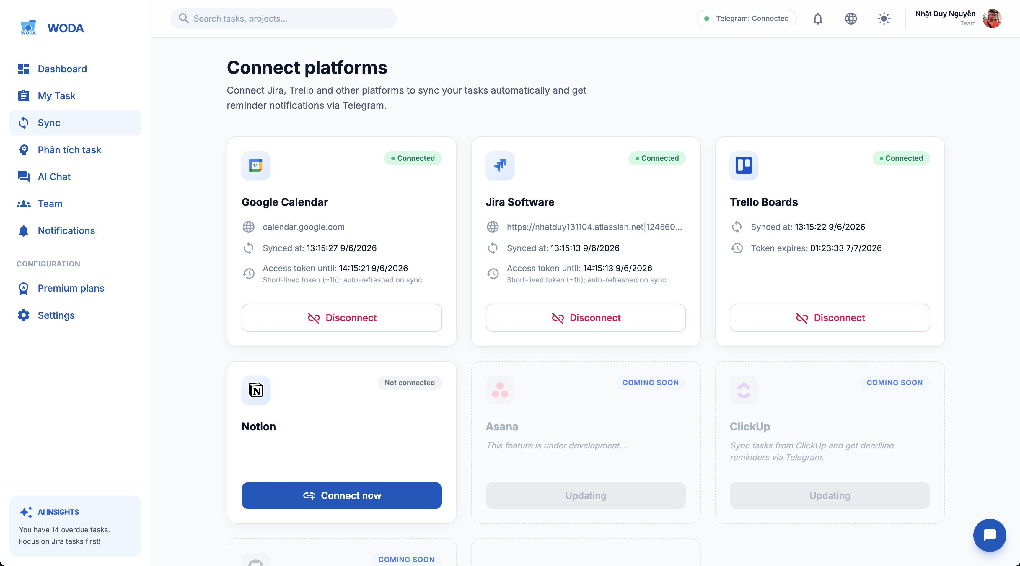Click the Google Calendar app icon
The height and width of the screenshot is (566, 1020).
pyautogui.click(x=256, y=165)
